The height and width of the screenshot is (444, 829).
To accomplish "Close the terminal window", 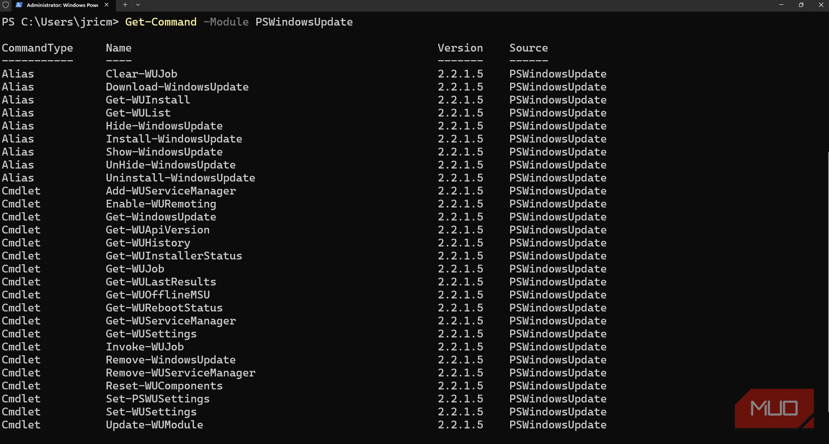I will pyautogui.click(x=821, y=5).
